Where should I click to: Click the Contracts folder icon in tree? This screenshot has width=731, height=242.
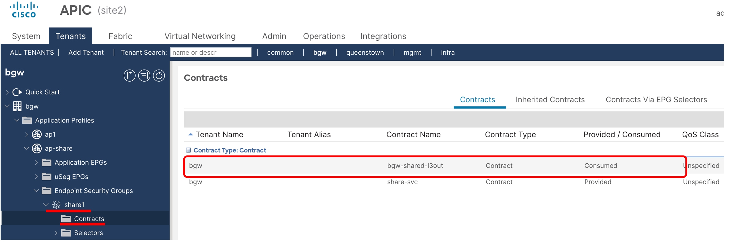[x=66, y=218]
